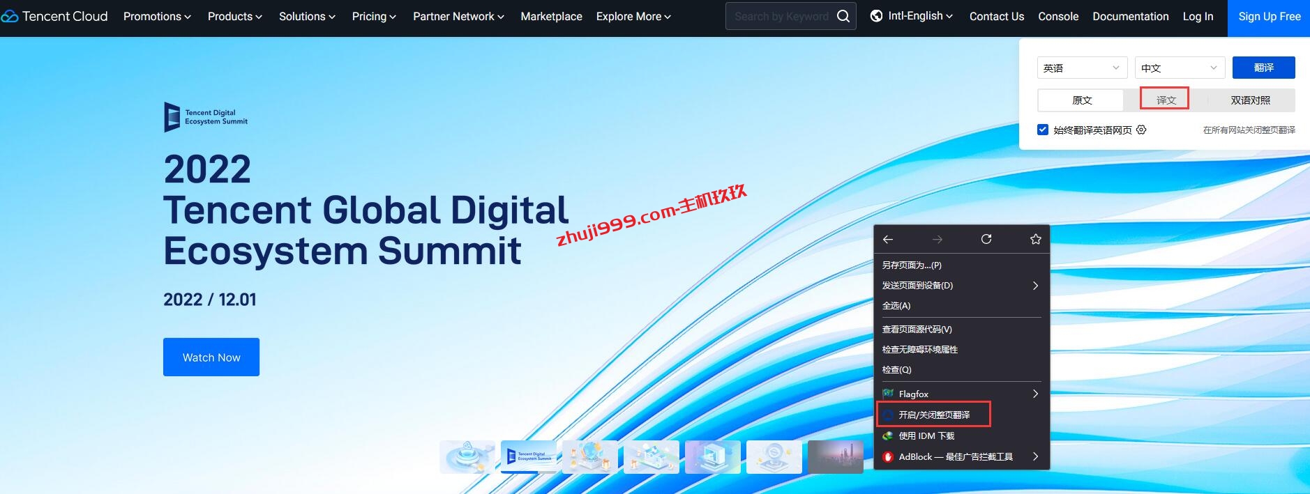Click the search magnifier icon
The height and width of the screenshot is (494, 1310).
[843, 16]
